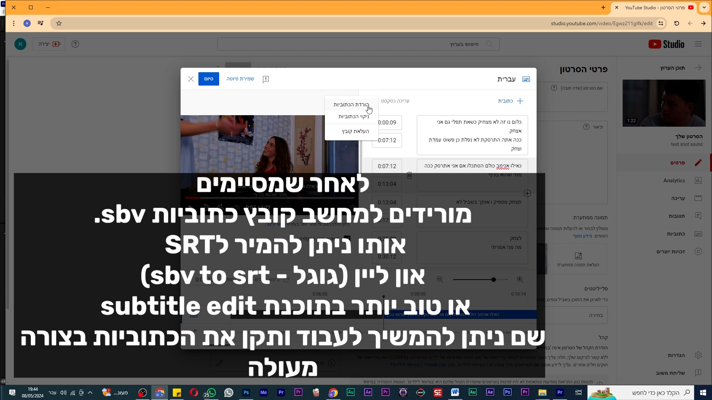Toggle the pause-while-typing checkbox under the video
712x400 pixels.
click(x=347, y=238)
